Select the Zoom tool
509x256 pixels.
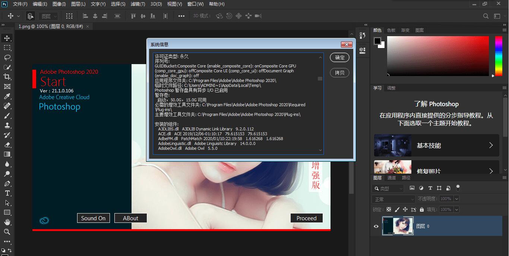[7, 232]
